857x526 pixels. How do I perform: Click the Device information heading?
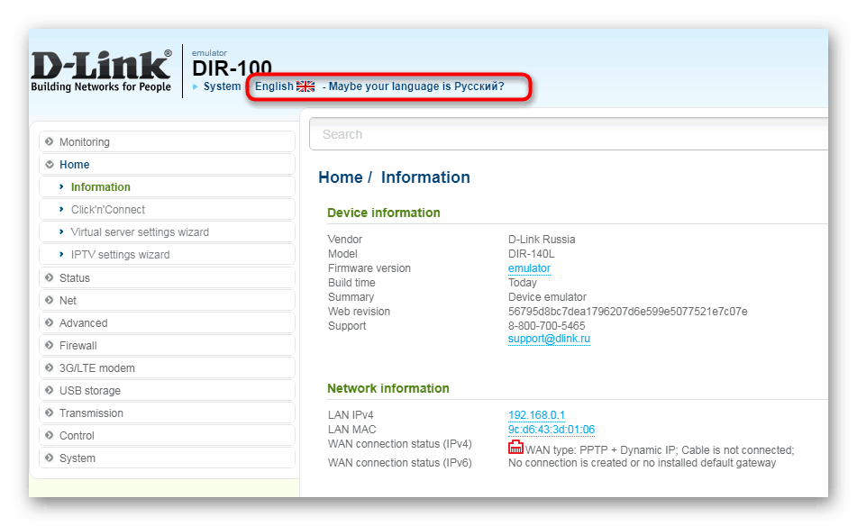[384, 213]
